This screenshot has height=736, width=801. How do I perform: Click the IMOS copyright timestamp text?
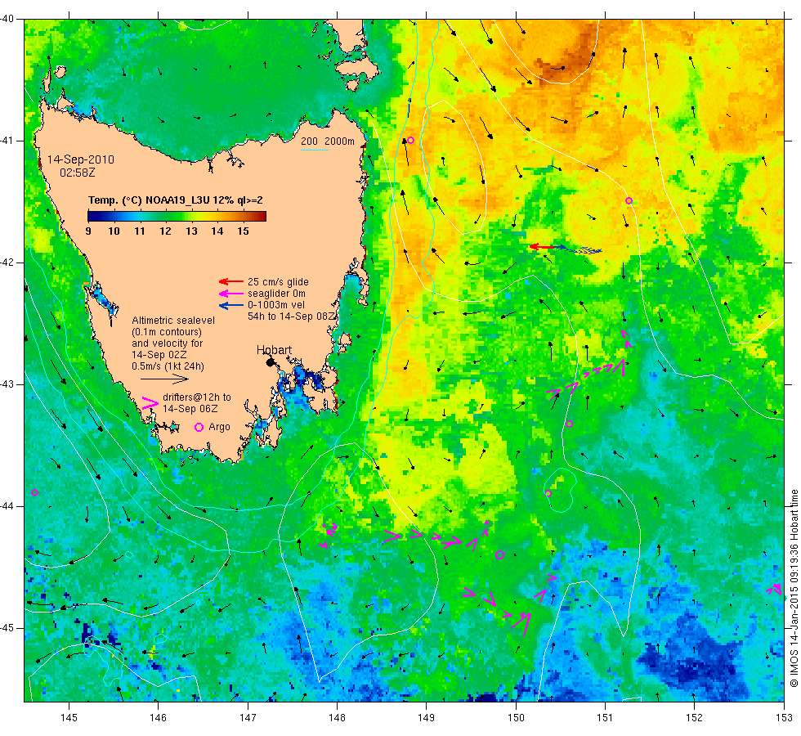pyautogui.click(x=794, y=588)
